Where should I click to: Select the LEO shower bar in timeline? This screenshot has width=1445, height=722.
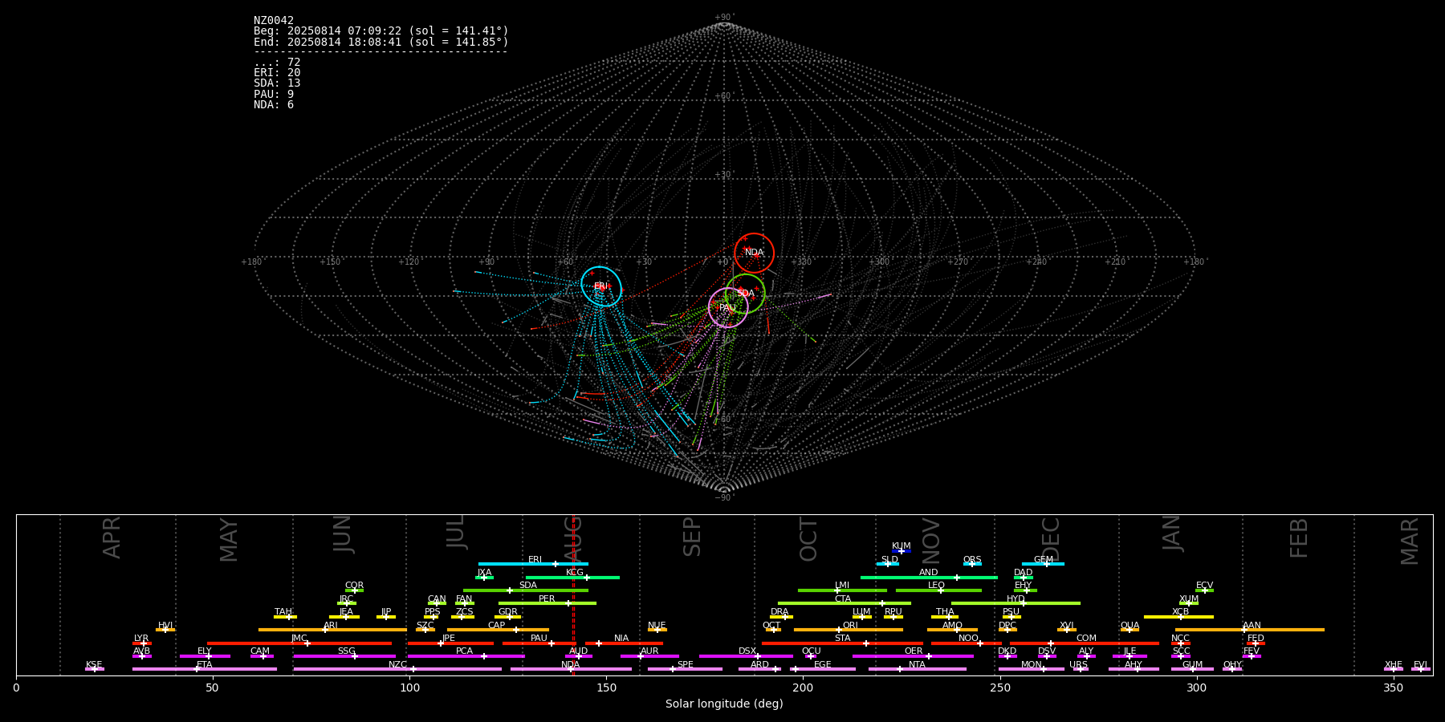(938, 590)
